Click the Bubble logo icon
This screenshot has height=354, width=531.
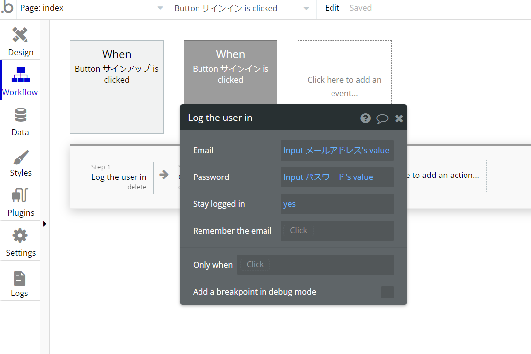click(x=7, y=8)
